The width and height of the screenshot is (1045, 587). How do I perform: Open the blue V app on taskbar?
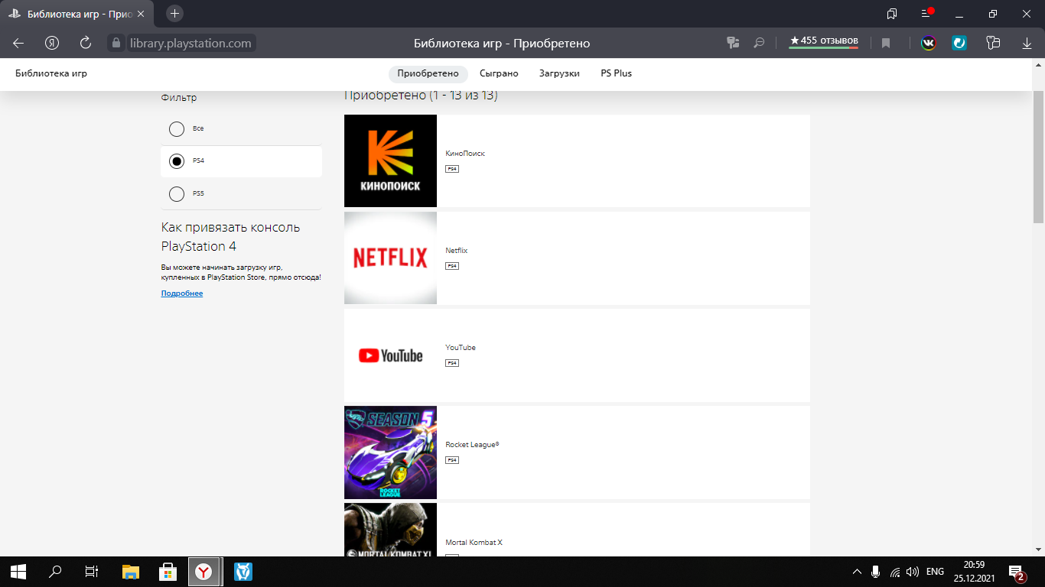click(x=243, y=572)
